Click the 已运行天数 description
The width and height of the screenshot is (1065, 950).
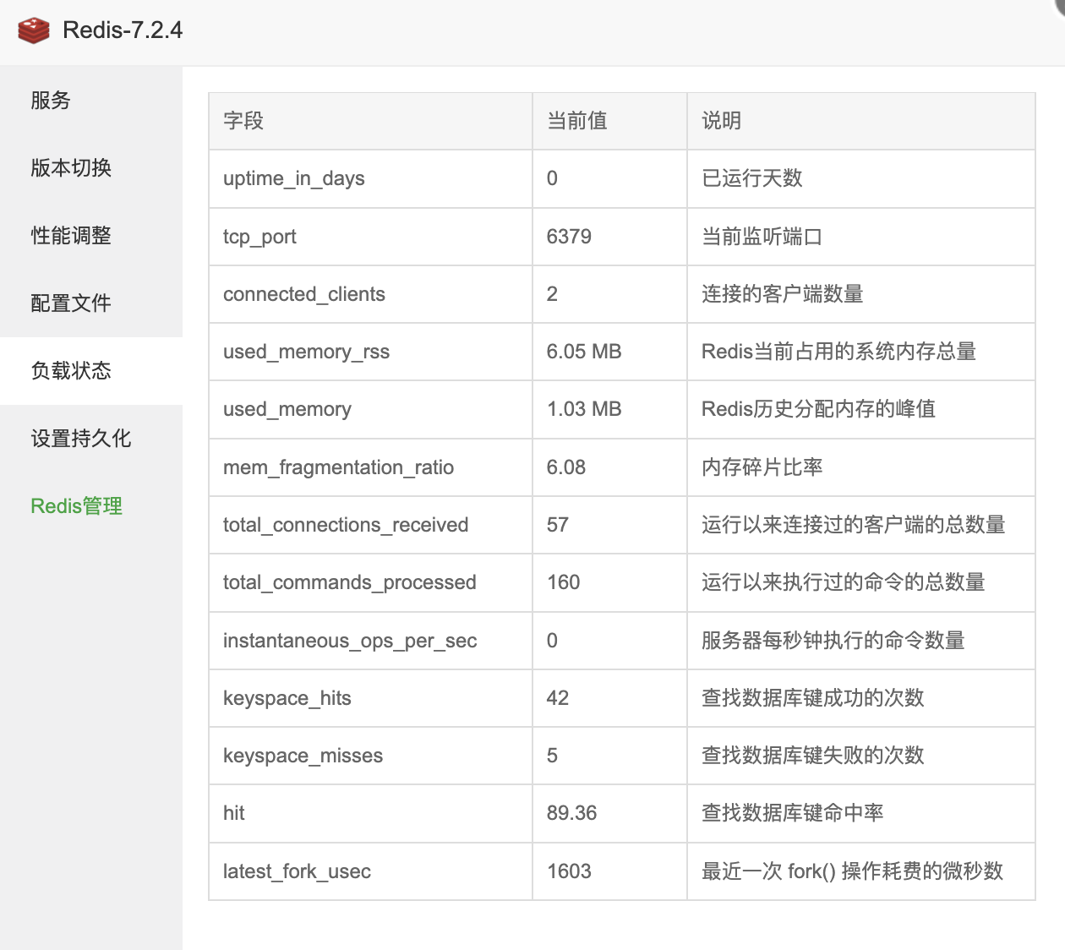[752, 178]
